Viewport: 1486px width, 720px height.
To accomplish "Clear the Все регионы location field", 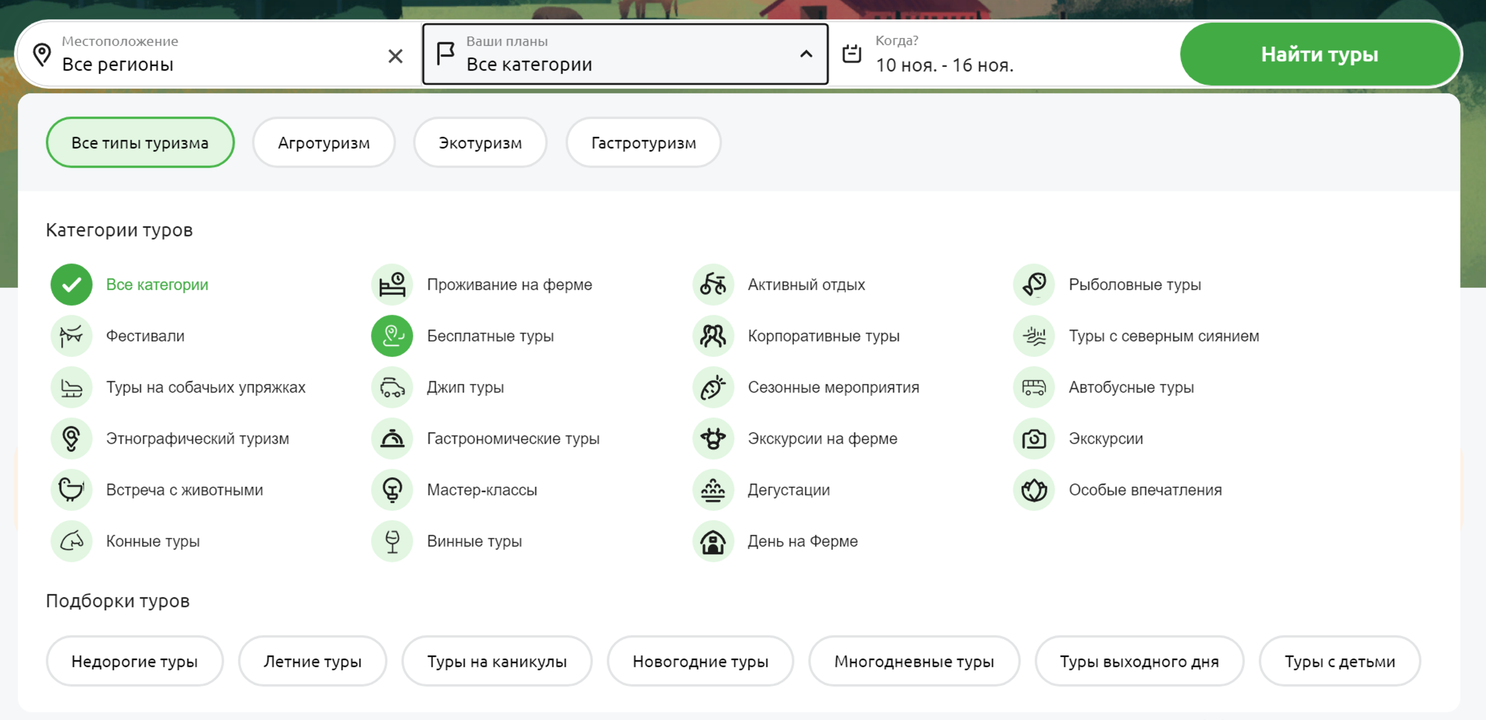I will tap(395, 56).
